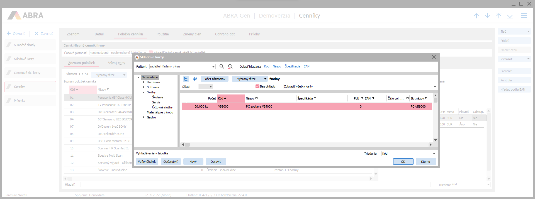The image size is (535, 199).
Task: Collapse the Služby tree node
Action: tap(144, 92)
